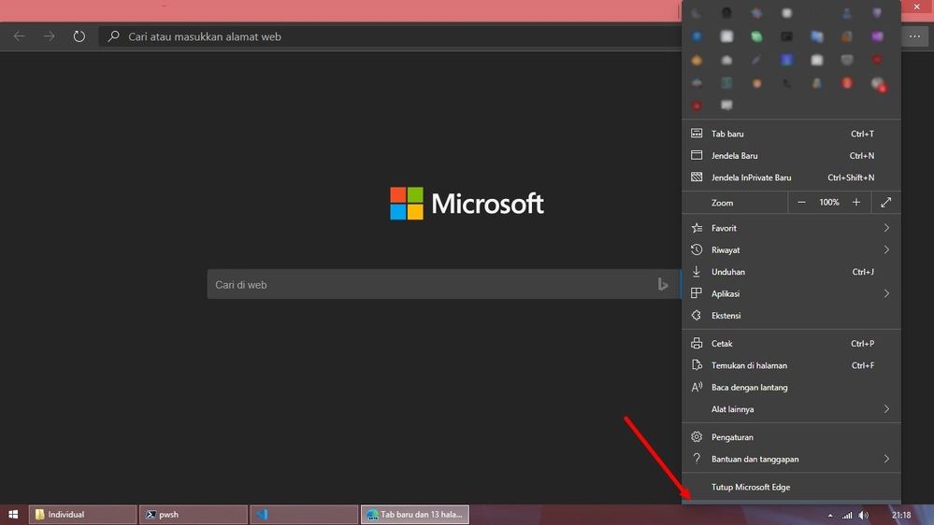Viewport: 934px width, 525px height.
Task: Click 'Tutup Microsoft Edge'
Action: point(791,487)
